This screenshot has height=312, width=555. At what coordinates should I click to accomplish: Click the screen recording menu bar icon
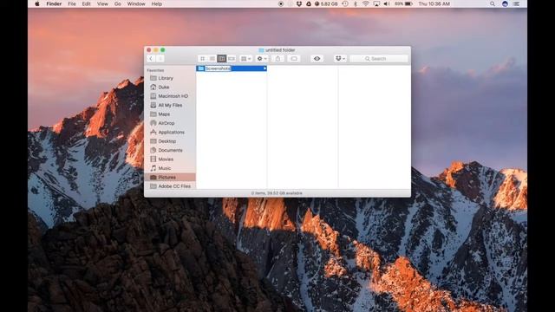click(281, 3)
